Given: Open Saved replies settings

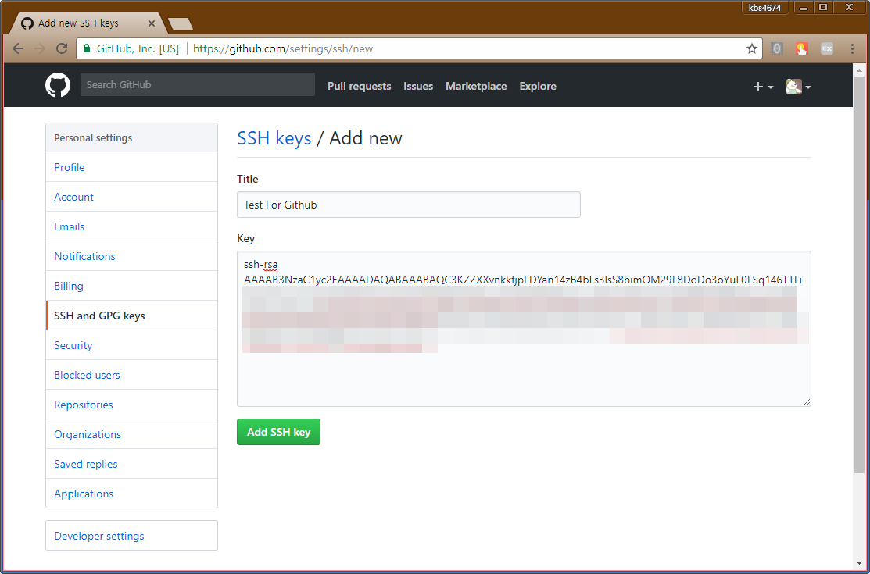Looking at the screenshot, I should click(x=131, y=464).
